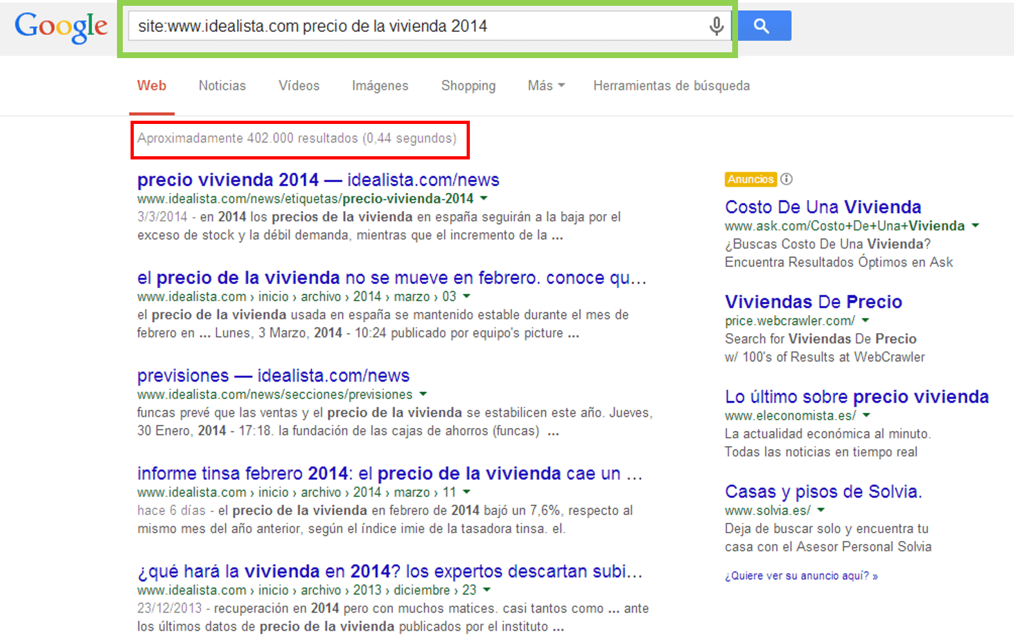Click 'La actualidad económica al minuto.' text
Image resolution: width=1014 pixels, height=643 pixels.
[827, 434]
